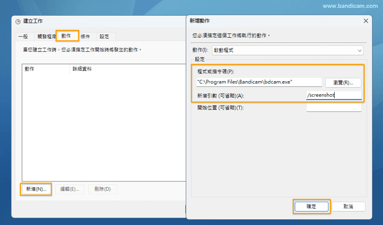
Task: Click the 新增引數 field containing /screenshot
Action: pos(334,95)
